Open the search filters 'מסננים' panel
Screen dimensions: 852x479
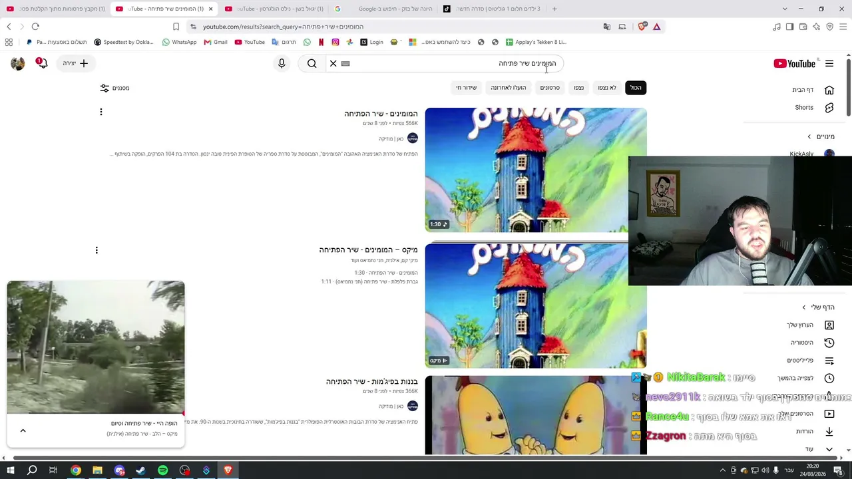click(x=114, y=88)
